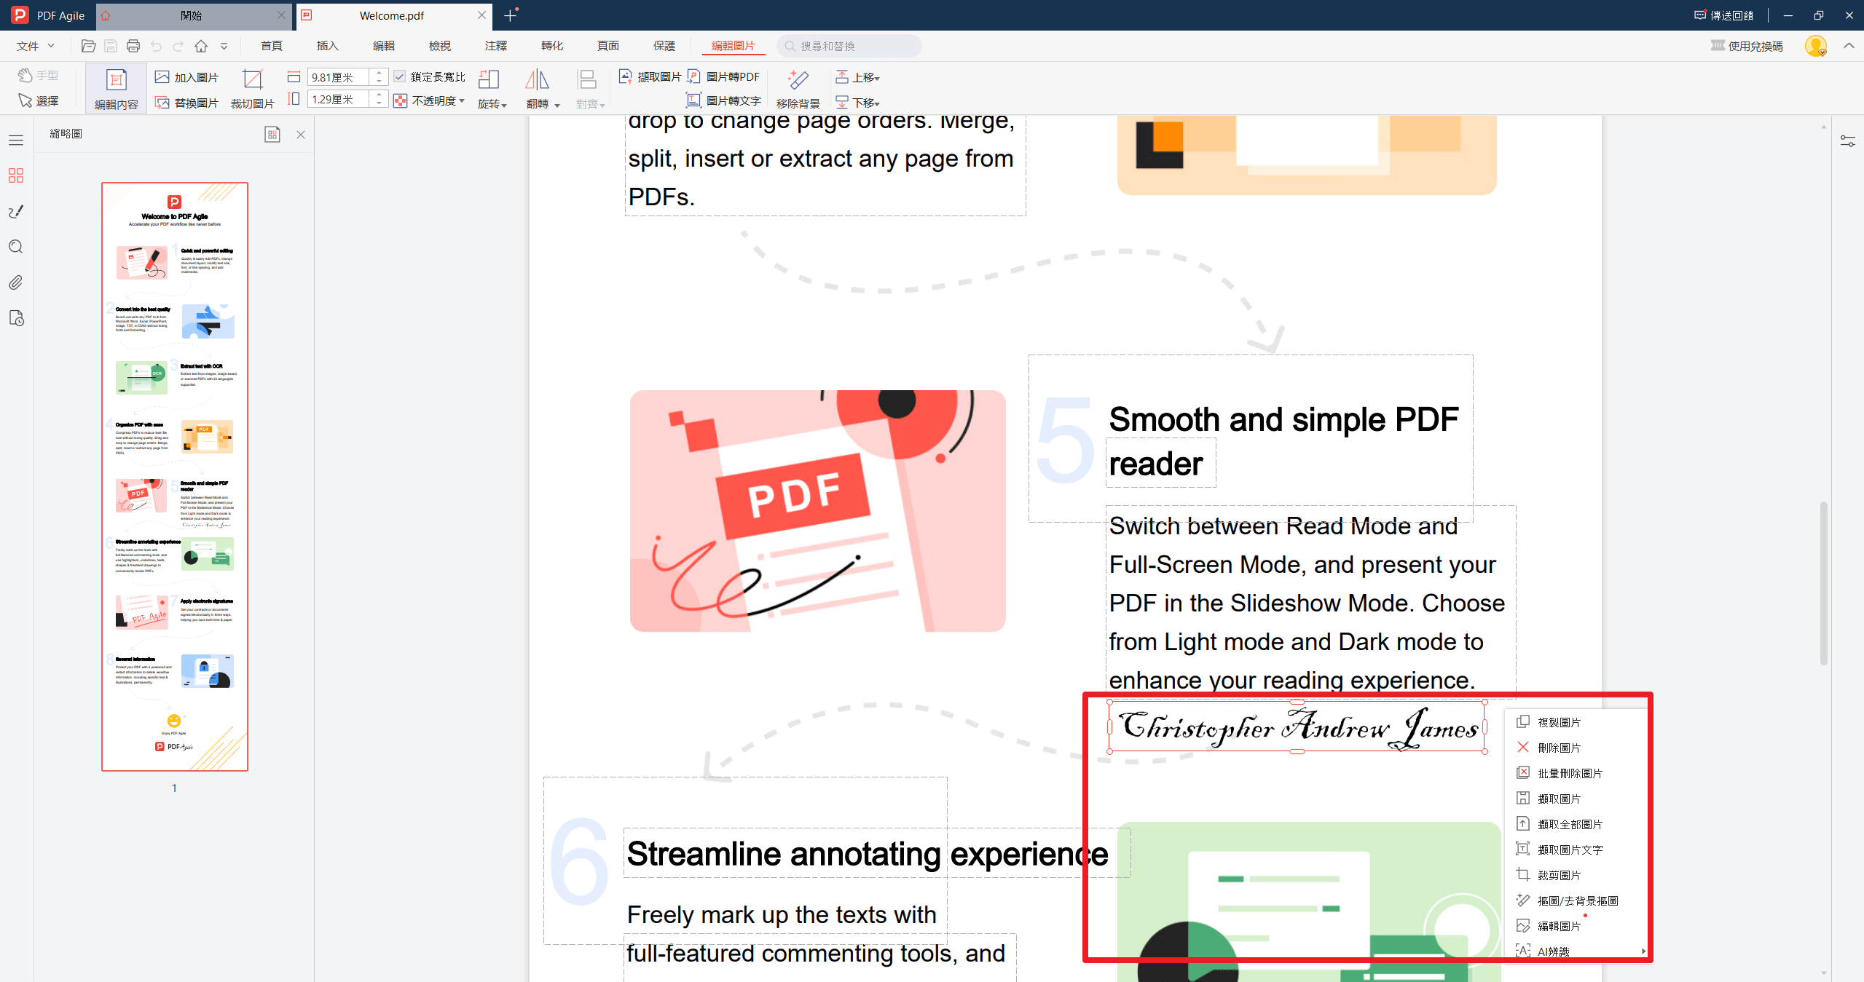Image resolution: width=1864 pixels, height=982 pixels.
Task: Select the 手型 hand tool
Action: coord(38,75)
